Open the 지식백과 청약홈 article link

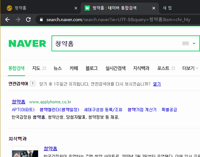pyautogui.click(x=50, y=149)
